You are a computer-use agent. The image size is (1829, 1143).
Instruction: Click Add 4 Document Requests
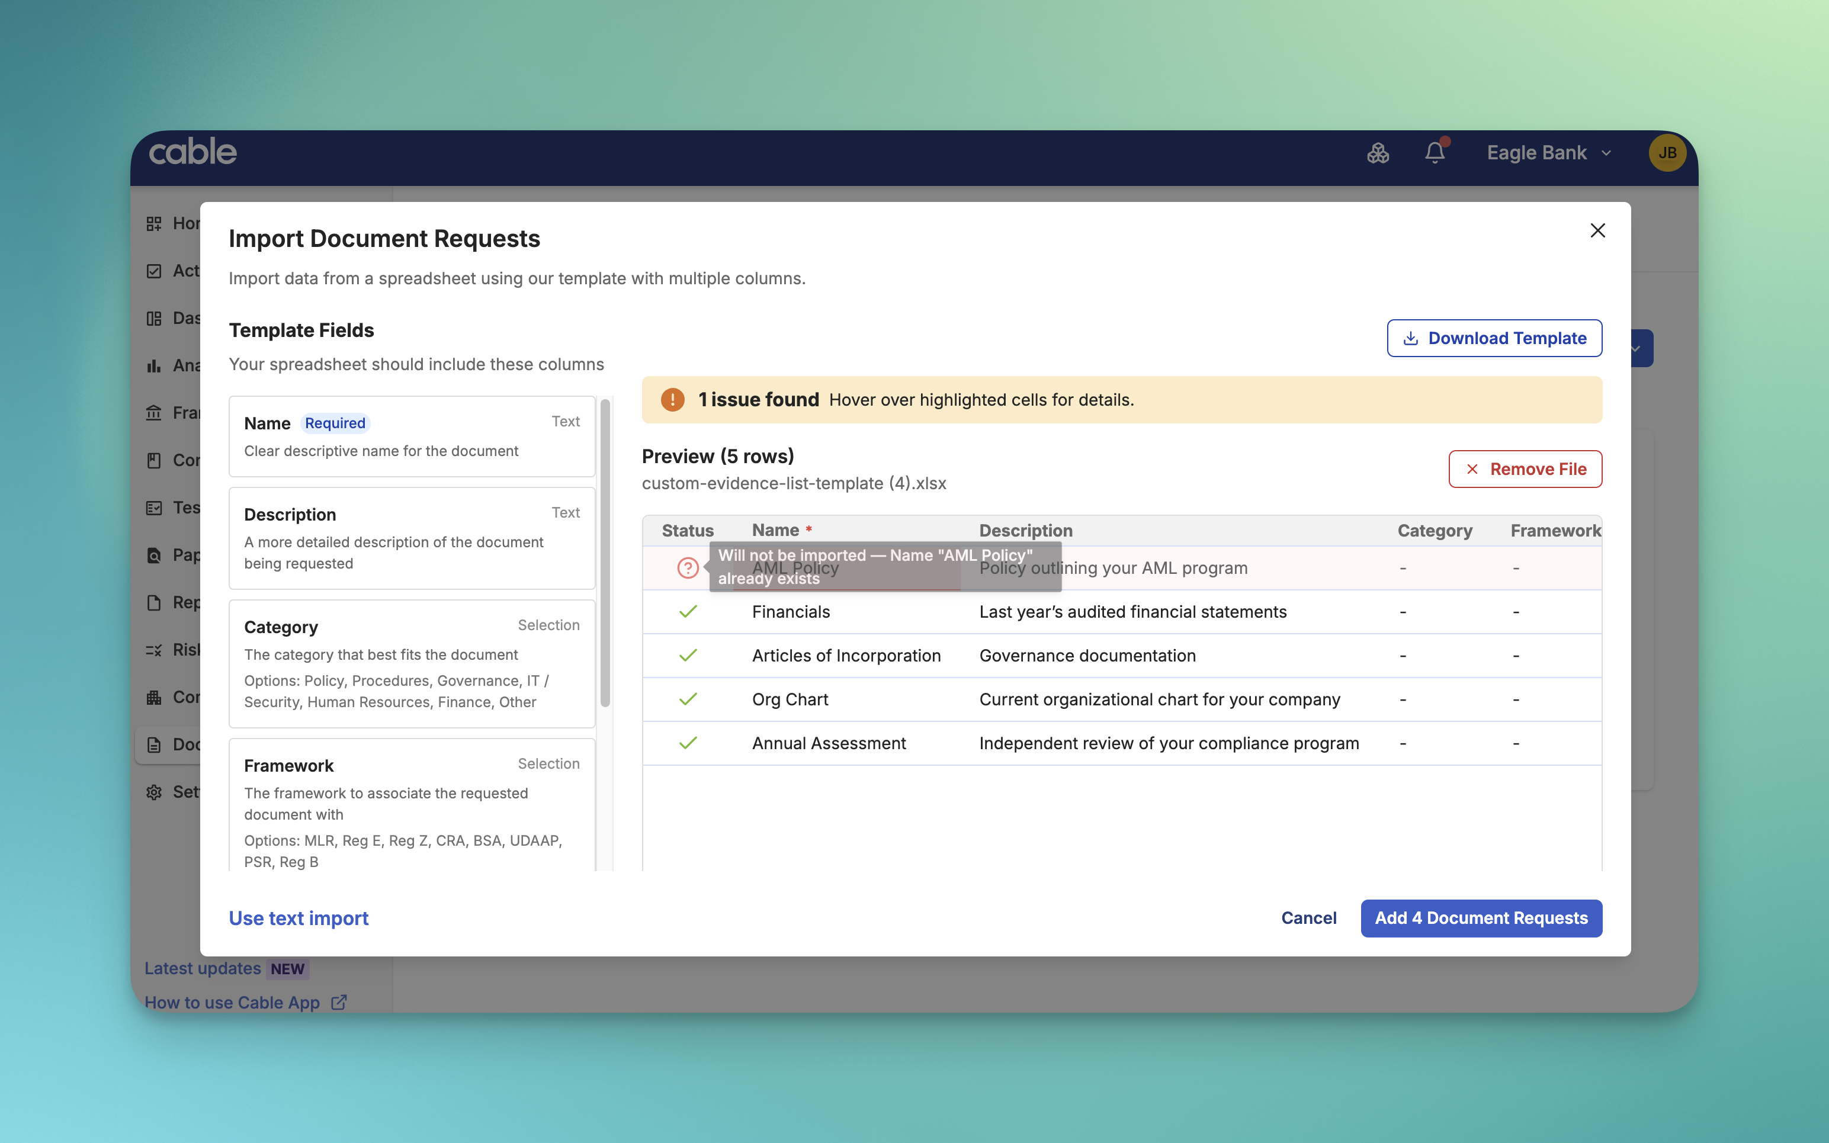1481,918
